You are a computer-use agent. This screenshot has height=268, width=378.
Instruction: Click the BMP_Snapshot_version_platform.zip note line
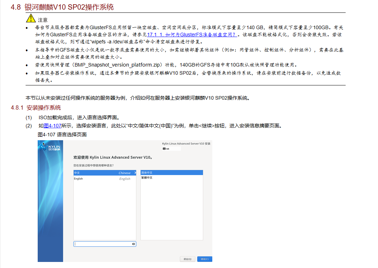point(166,65)
